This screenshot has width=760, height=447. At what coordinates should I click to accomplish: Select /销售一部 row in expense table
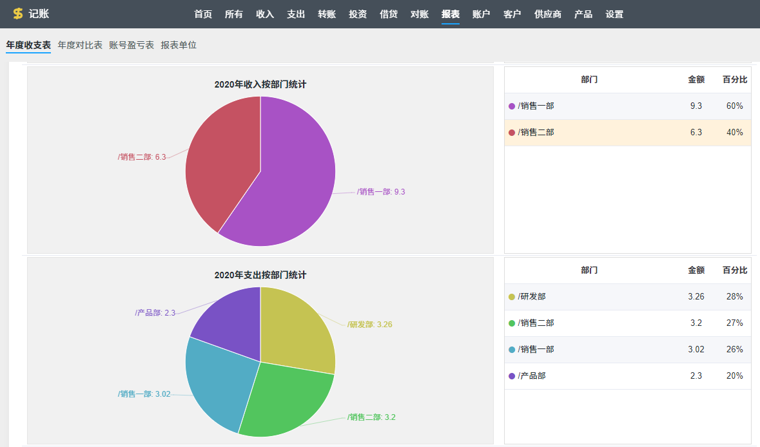(628, 350)
